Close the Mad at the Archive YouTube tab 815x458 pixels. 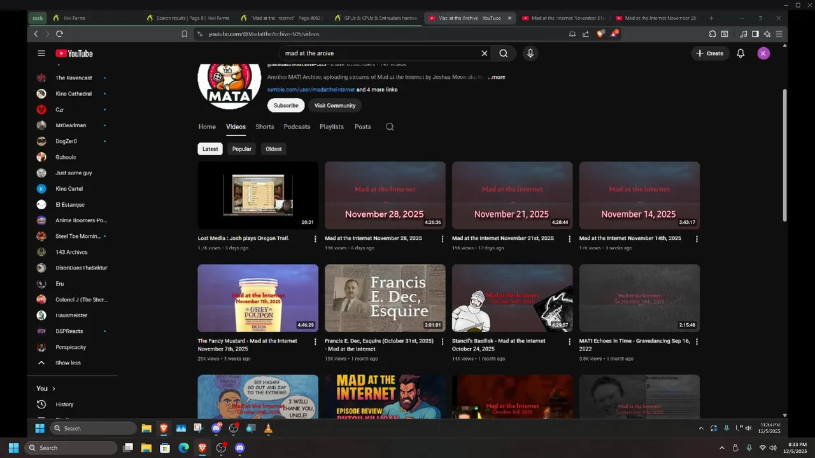pyautogui.click(x=509, y=18)
